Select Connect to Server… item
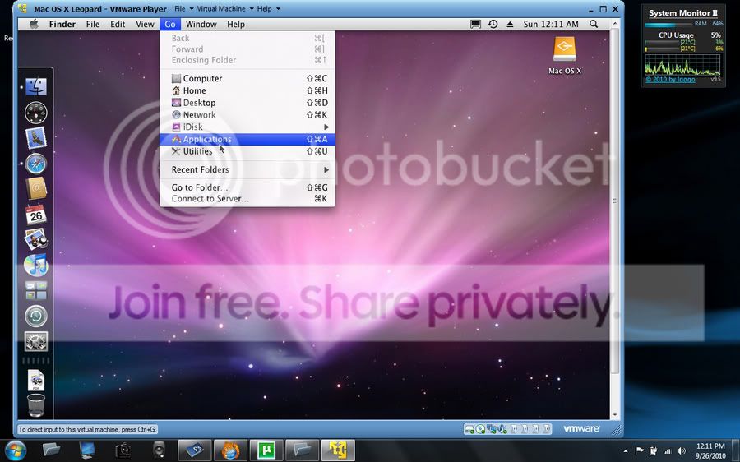This screenshot has width=740, height=462. coord(247,199)
